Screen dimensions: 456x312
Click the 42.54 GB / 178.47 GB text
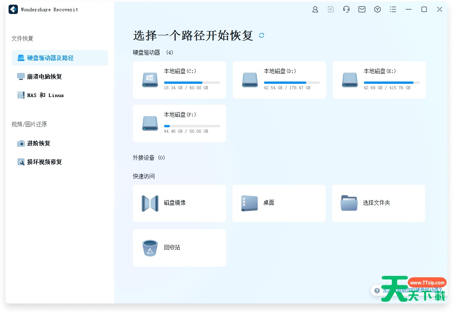287,88
